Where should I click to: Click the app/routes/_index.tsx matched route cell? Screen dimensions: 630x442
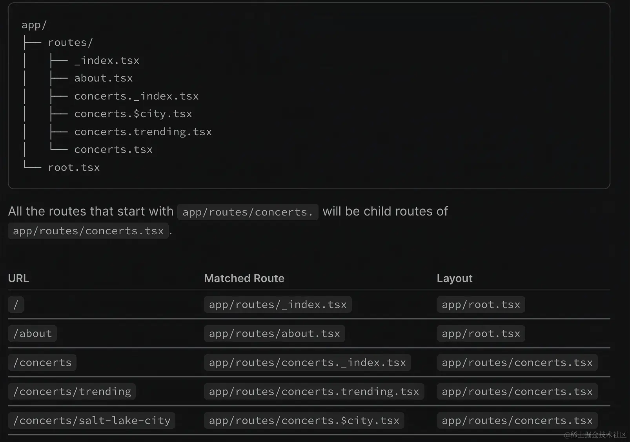tap(278, 304)
